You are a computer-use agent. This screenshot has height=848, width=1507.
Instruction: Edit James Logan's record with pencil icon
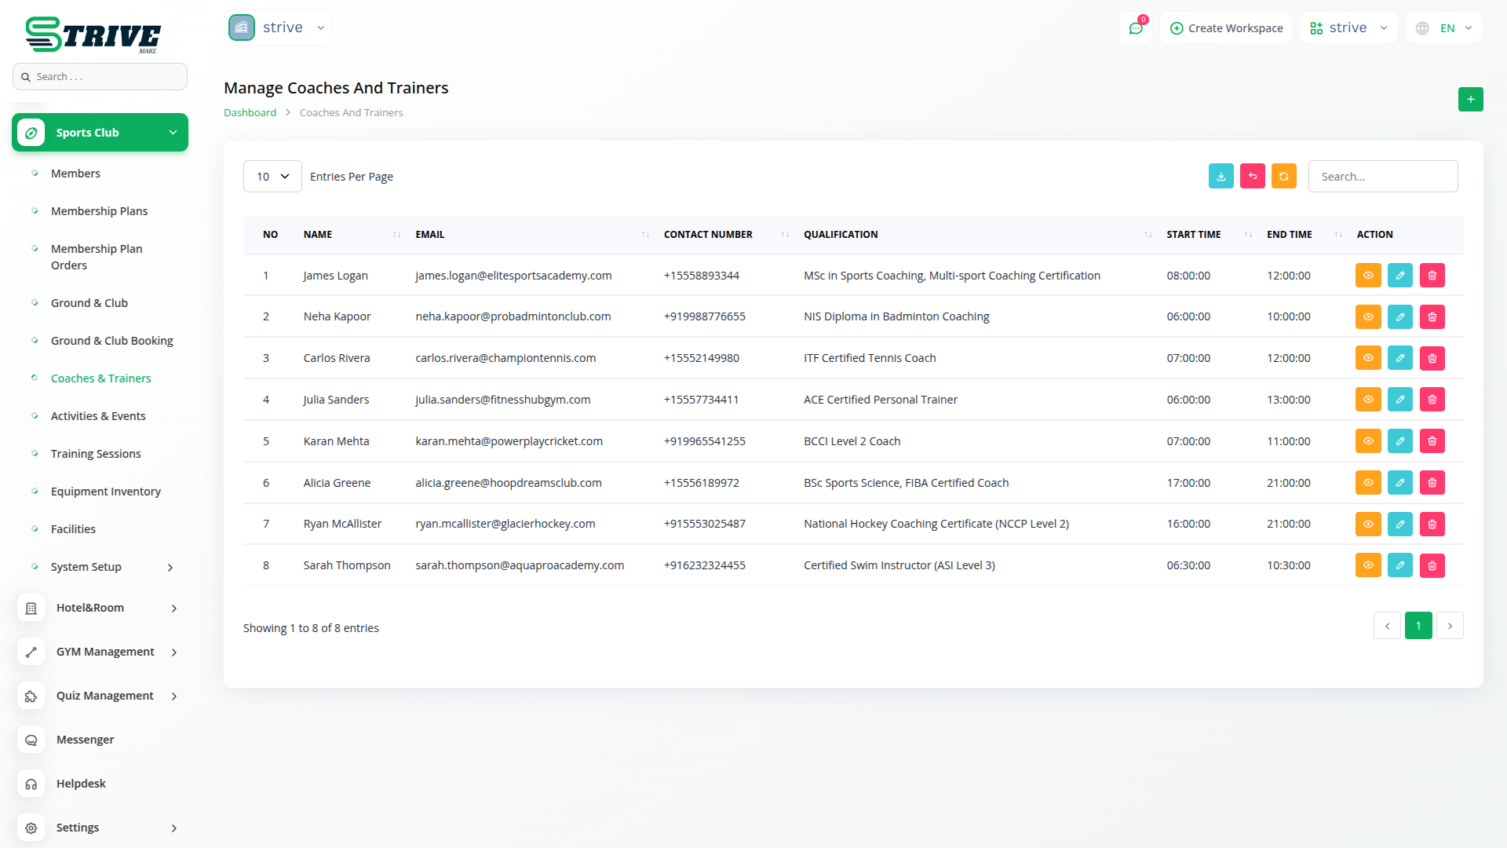point(1399,276)
